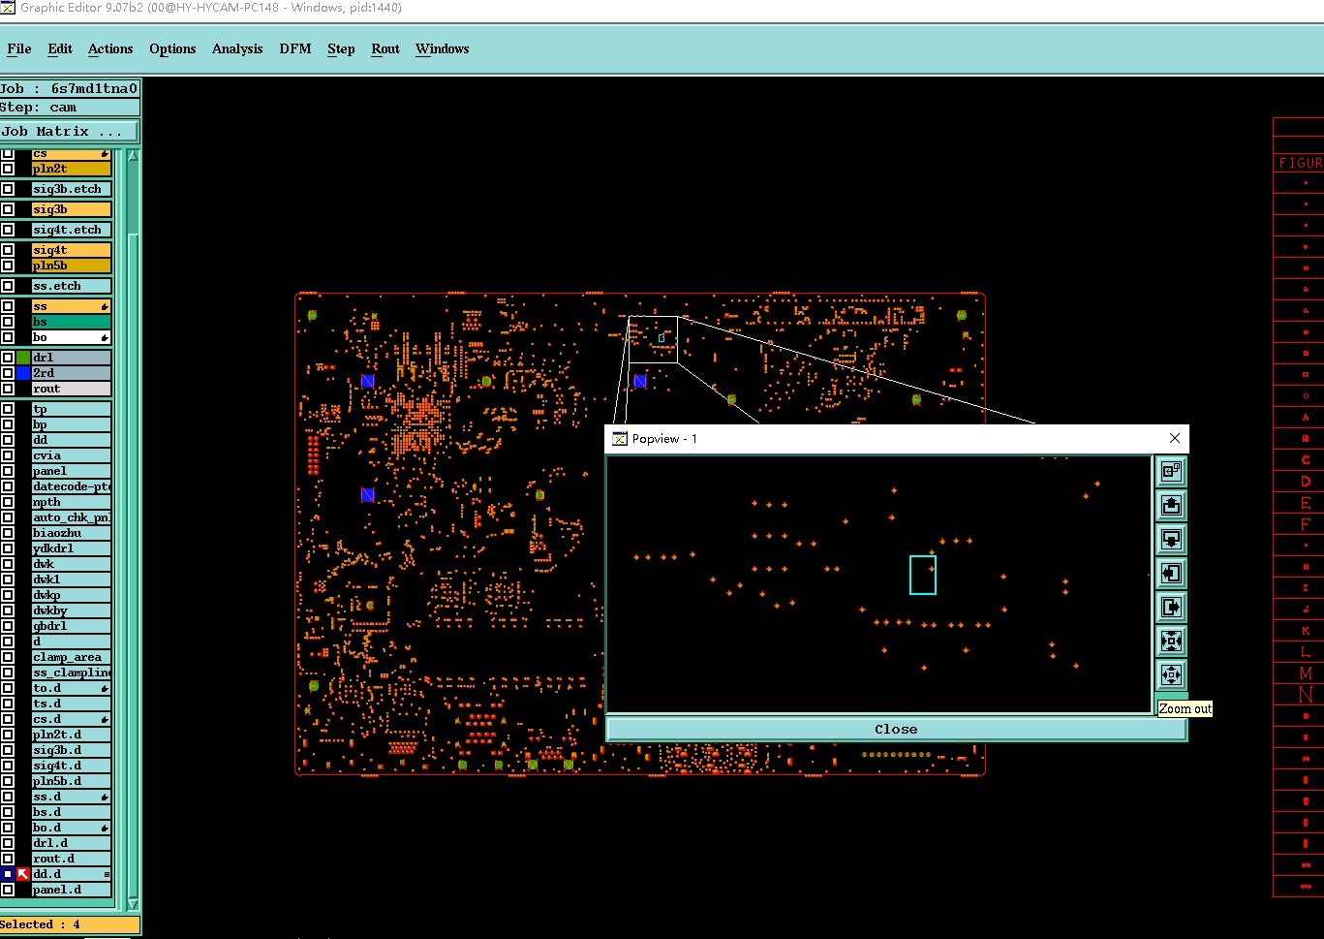Close the Popview window with X
The width and height of the screenshot is (1324, 939).
coord(1175,438)
